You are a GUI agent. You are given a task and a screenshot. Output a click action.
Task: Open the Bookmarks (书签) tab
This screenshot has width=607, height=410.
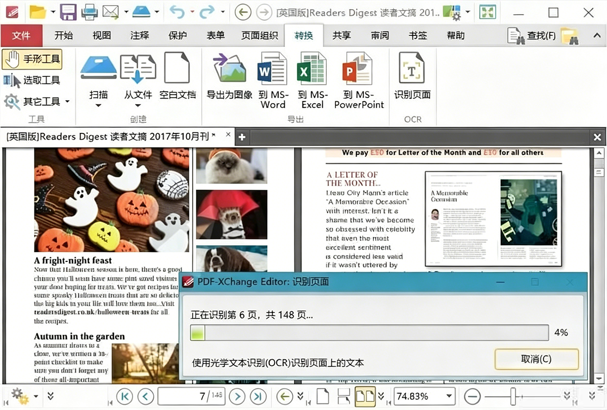click(418, 35)
